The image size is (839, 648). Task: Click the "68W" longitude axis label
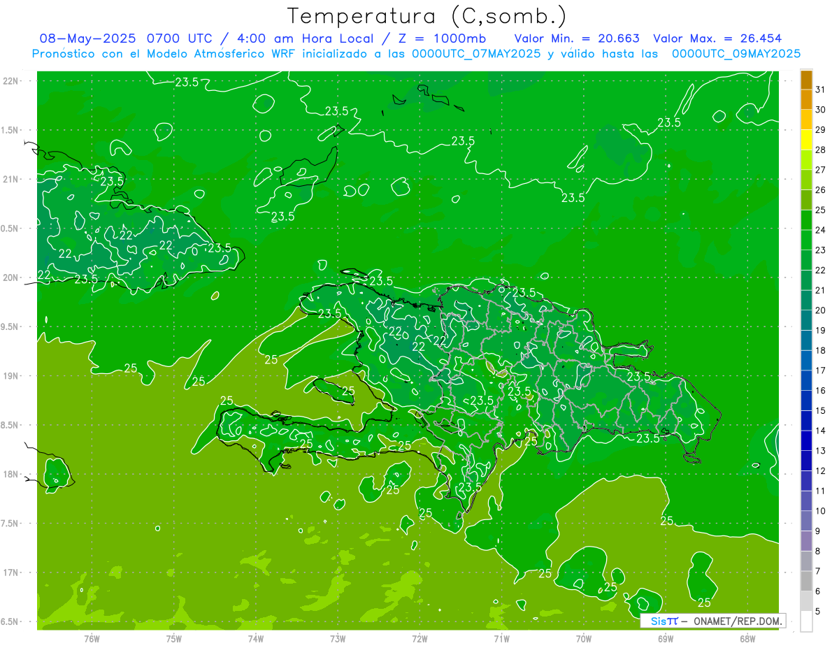click(747, 638)
